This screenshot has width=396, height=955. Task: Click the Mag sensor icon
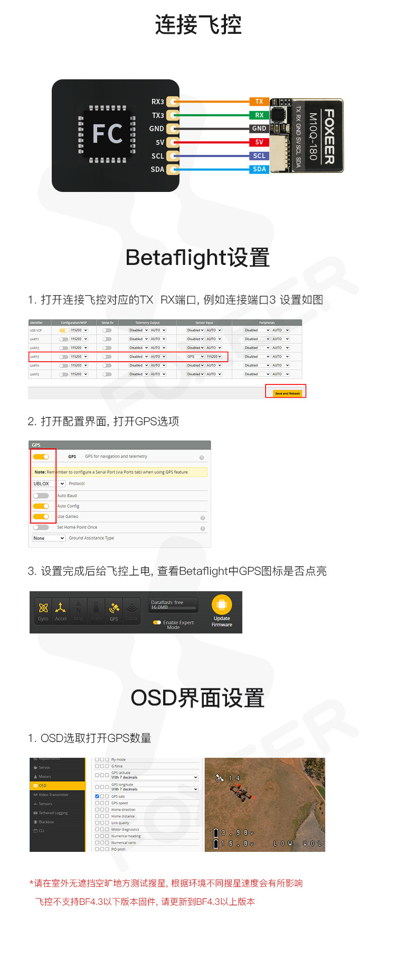point(79,611)
